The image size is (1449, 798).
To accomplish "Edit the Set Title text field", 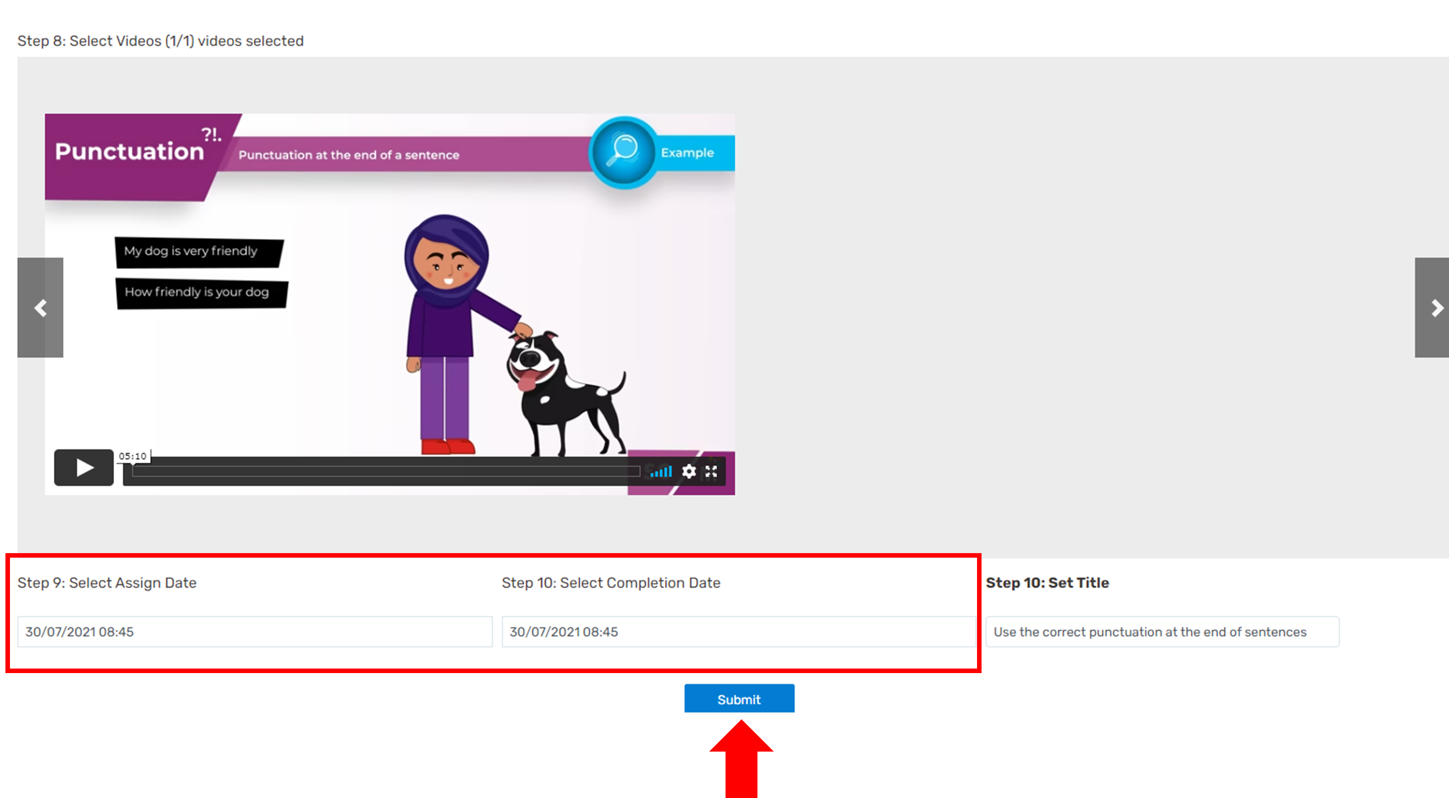I will 1162,632.
